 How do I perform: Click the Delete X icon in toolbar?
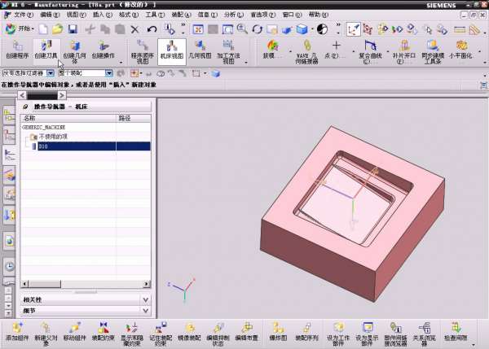[x=134, y=29]
